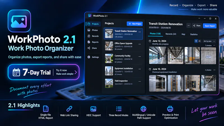This screenshot has height=126, width=224.
Task: Click the "Make work more valuable" tagline
Action: pyautogui.click(x=204, y=9)
